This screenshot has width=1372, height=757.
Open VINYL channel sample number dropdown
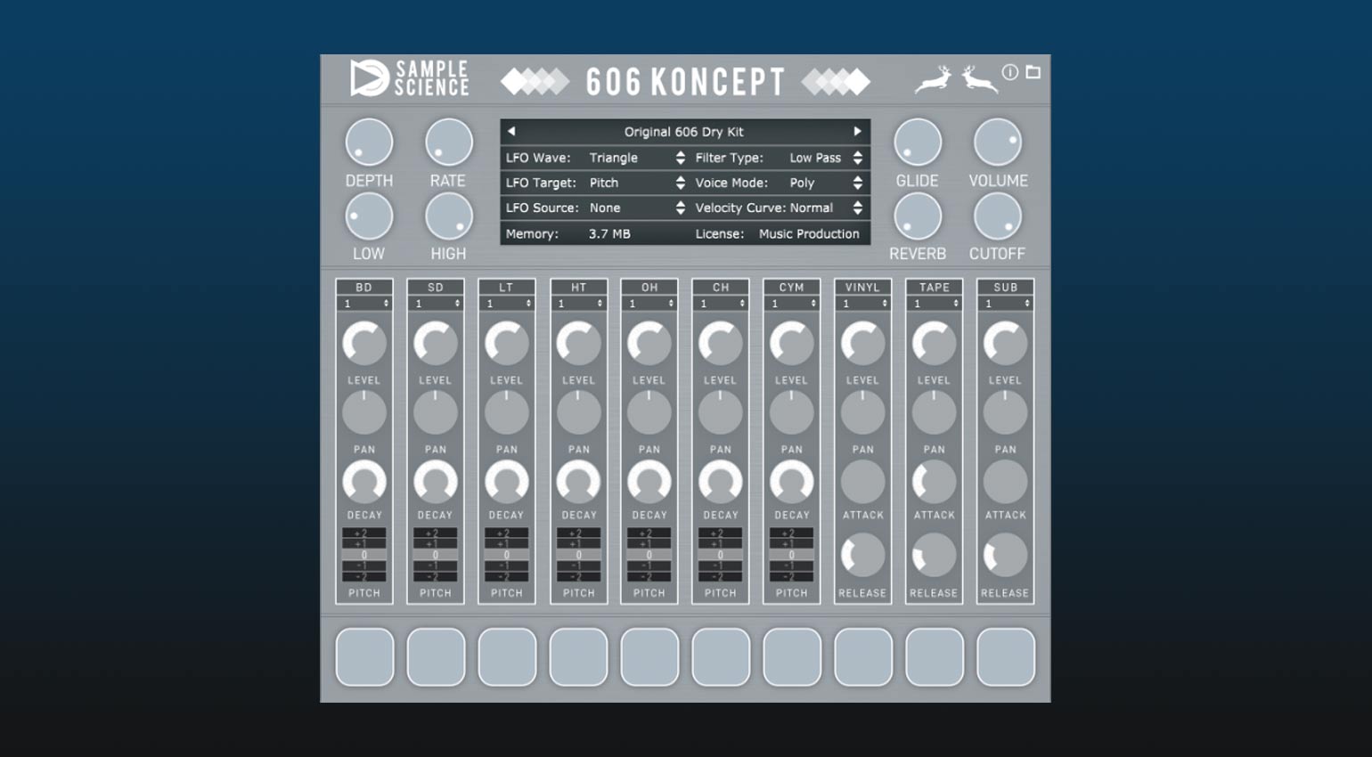tap(863, 304)
